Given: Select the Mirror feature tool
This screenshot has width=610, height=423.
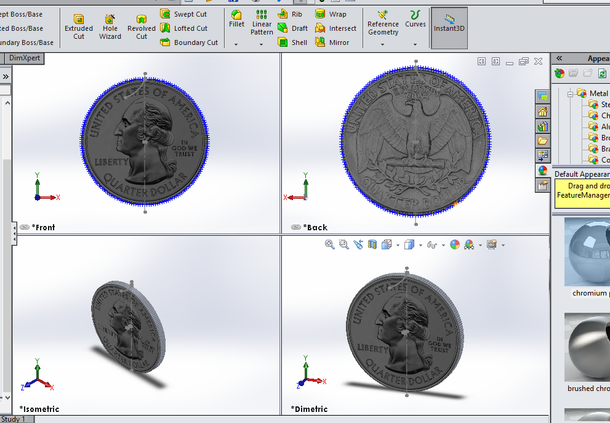Looking at the screenshot, I should coord(332,42).
